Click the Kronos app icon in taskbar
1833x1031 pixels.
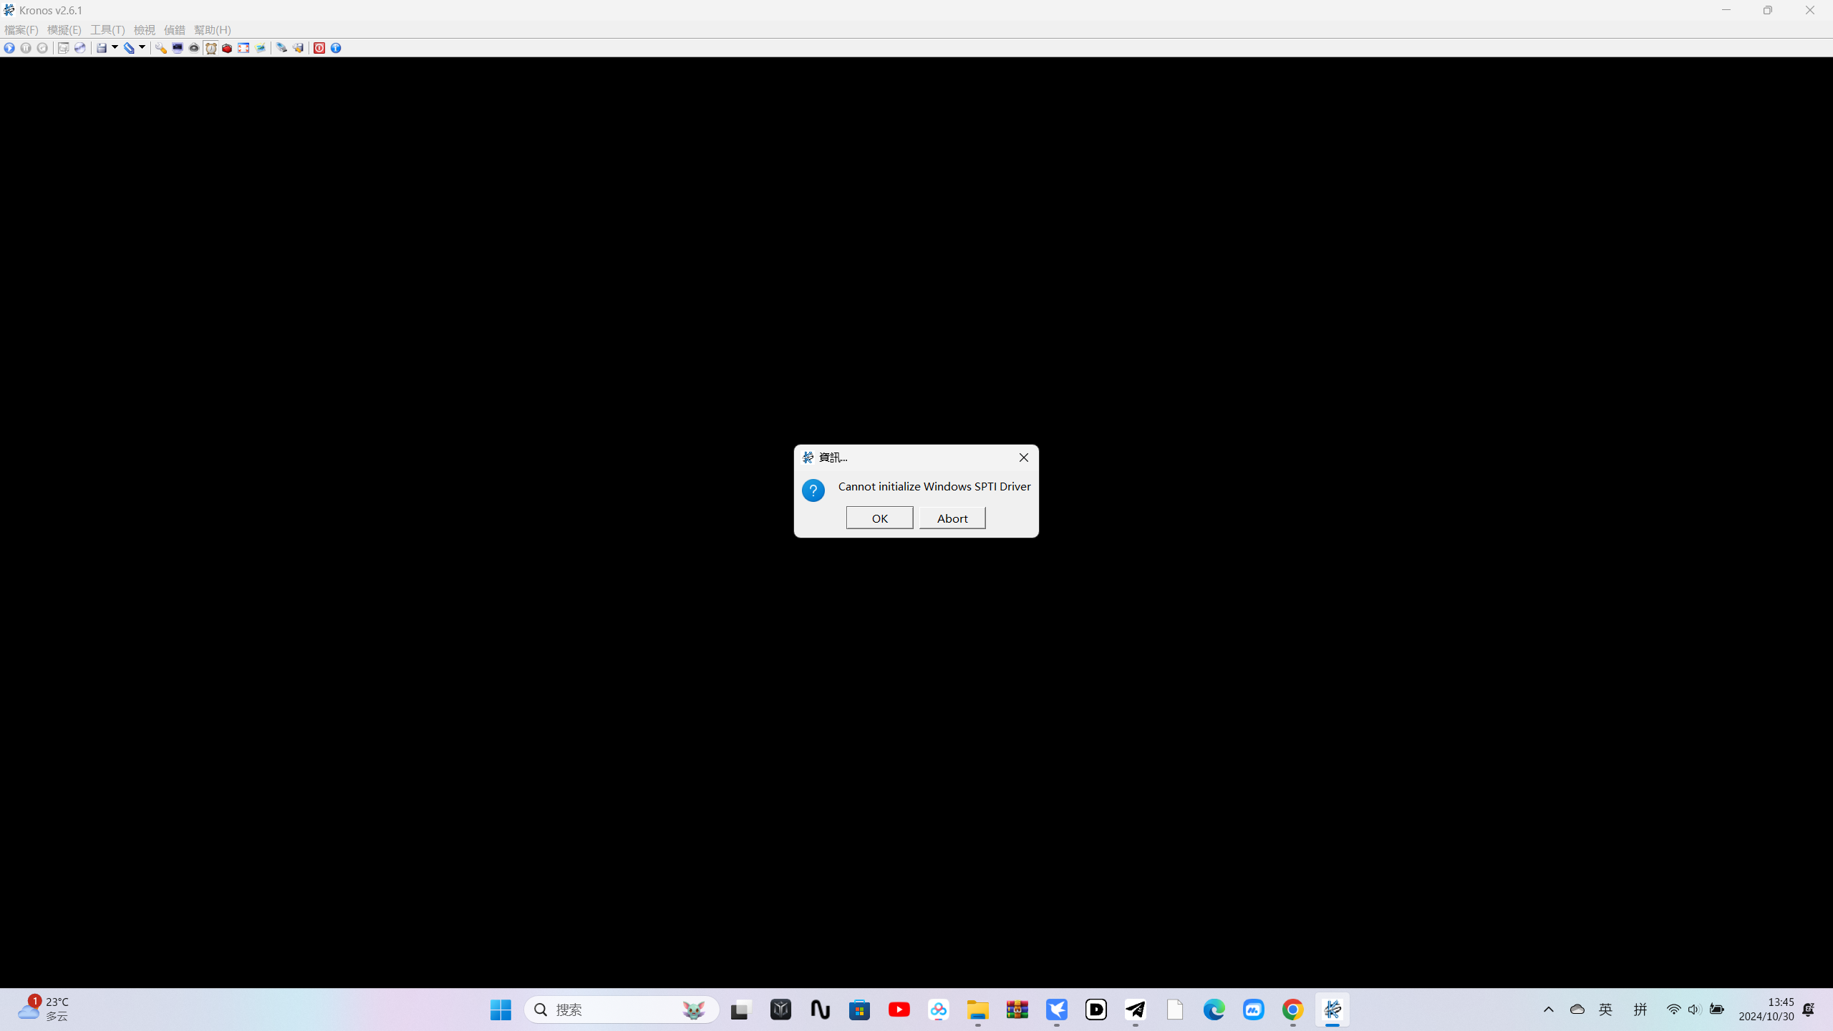coord(1333,1010)
